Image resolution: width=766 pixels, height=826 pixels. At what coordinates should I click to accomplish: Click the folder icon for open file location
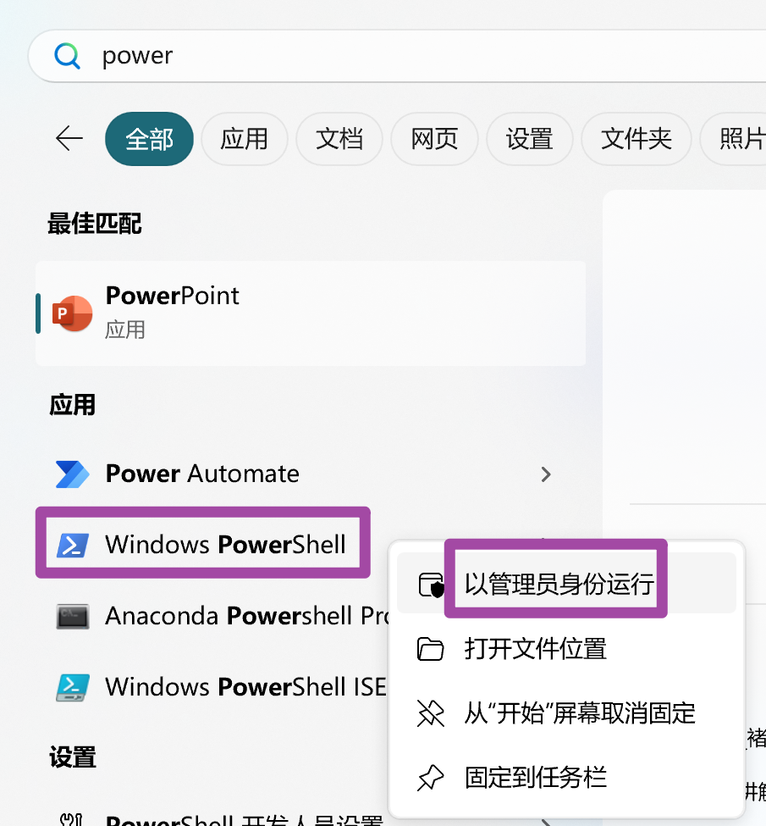[431, 649]
